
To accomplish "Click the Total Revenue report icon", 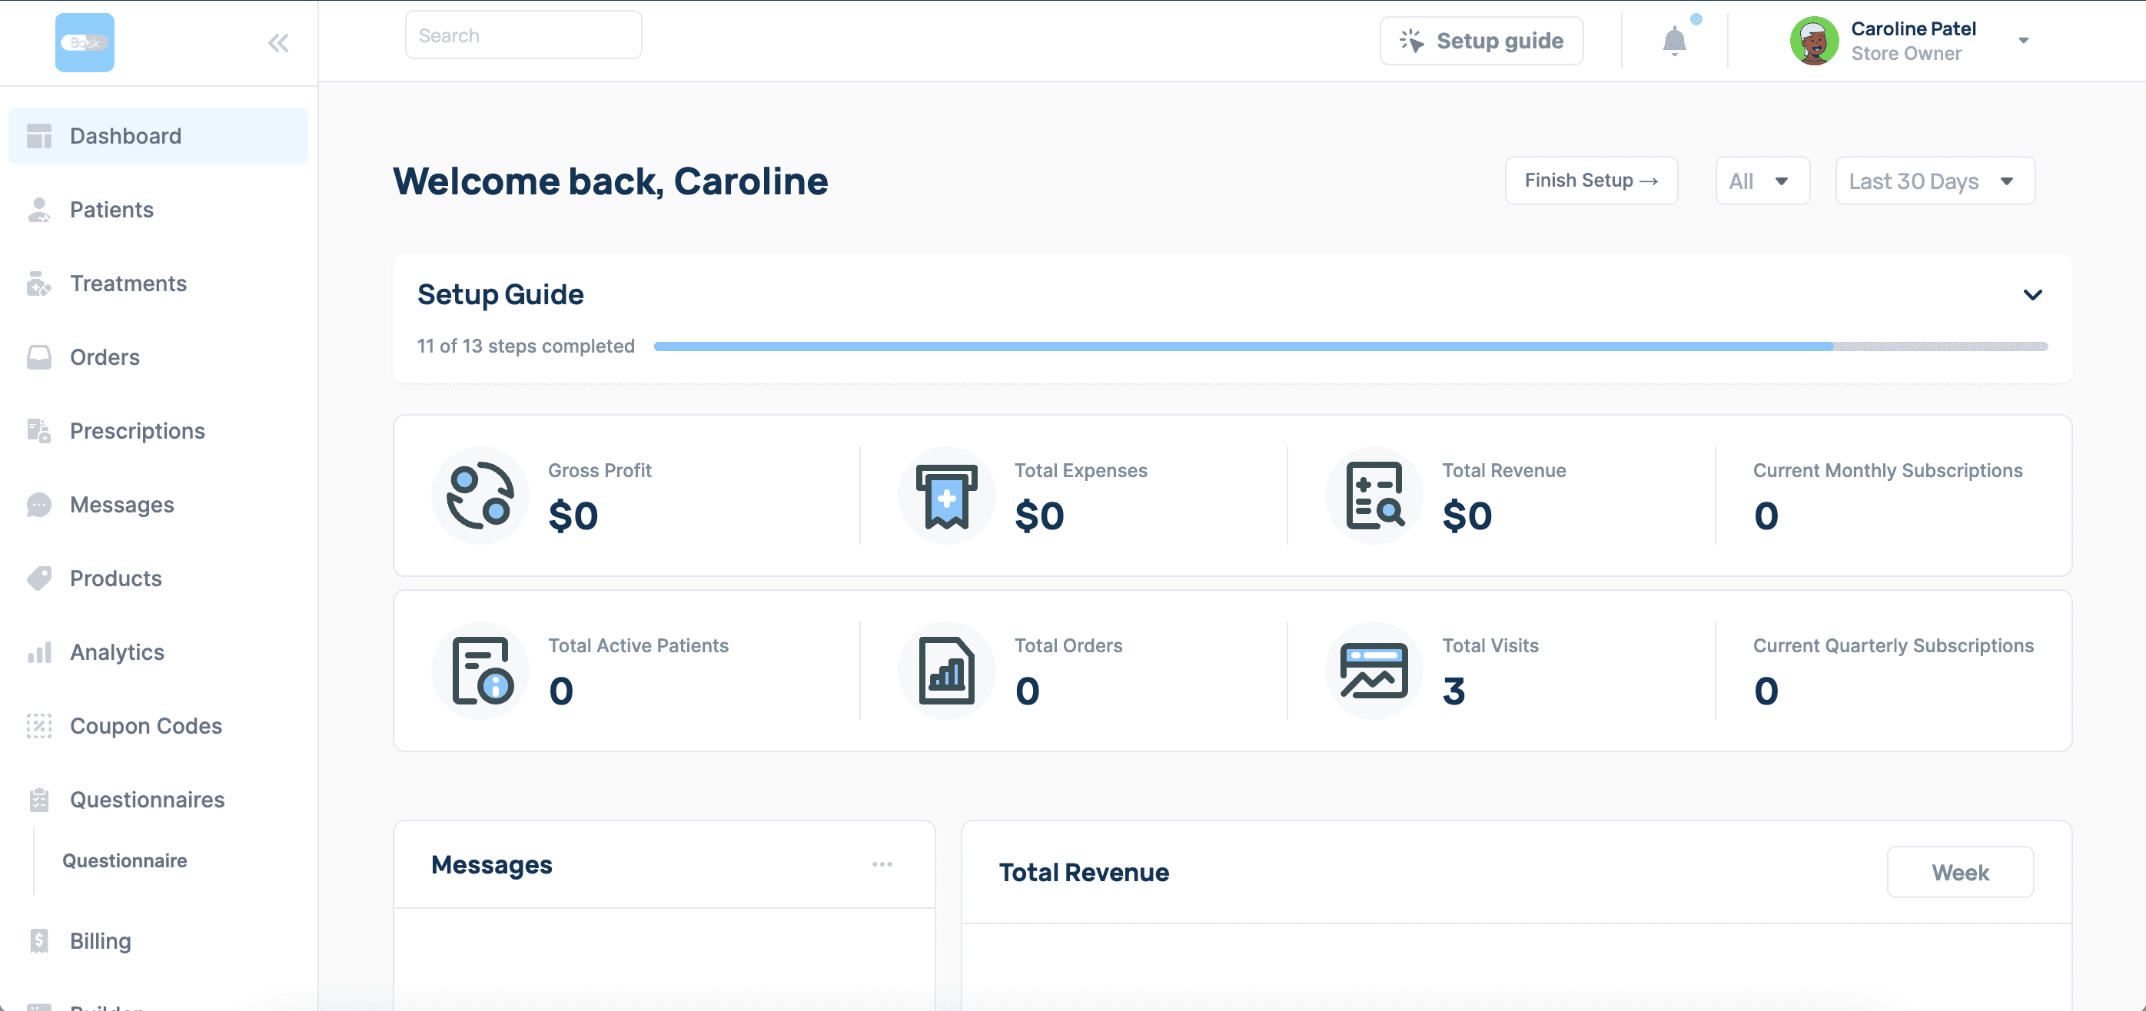I will pyautogui.click(x=1374, y=496).
